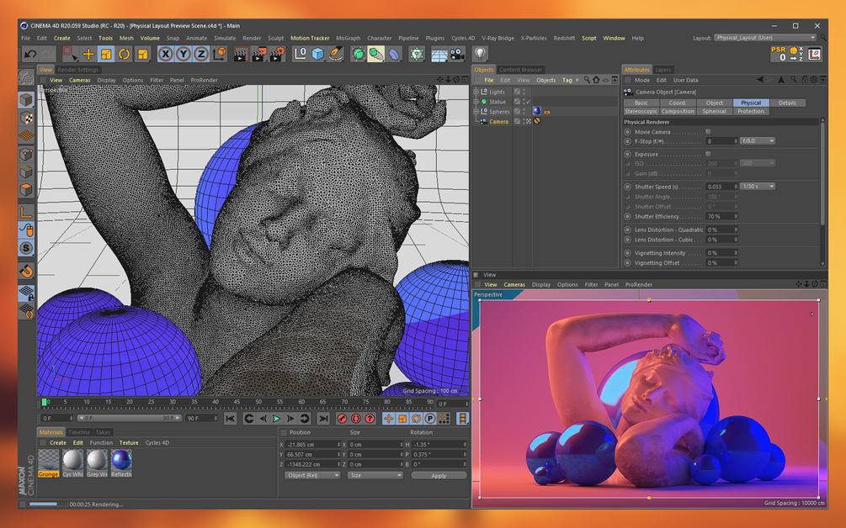This screenshot has width=846, height=528.
Task: Toggle Lights layer visibility box
Action: pos(517,92)
